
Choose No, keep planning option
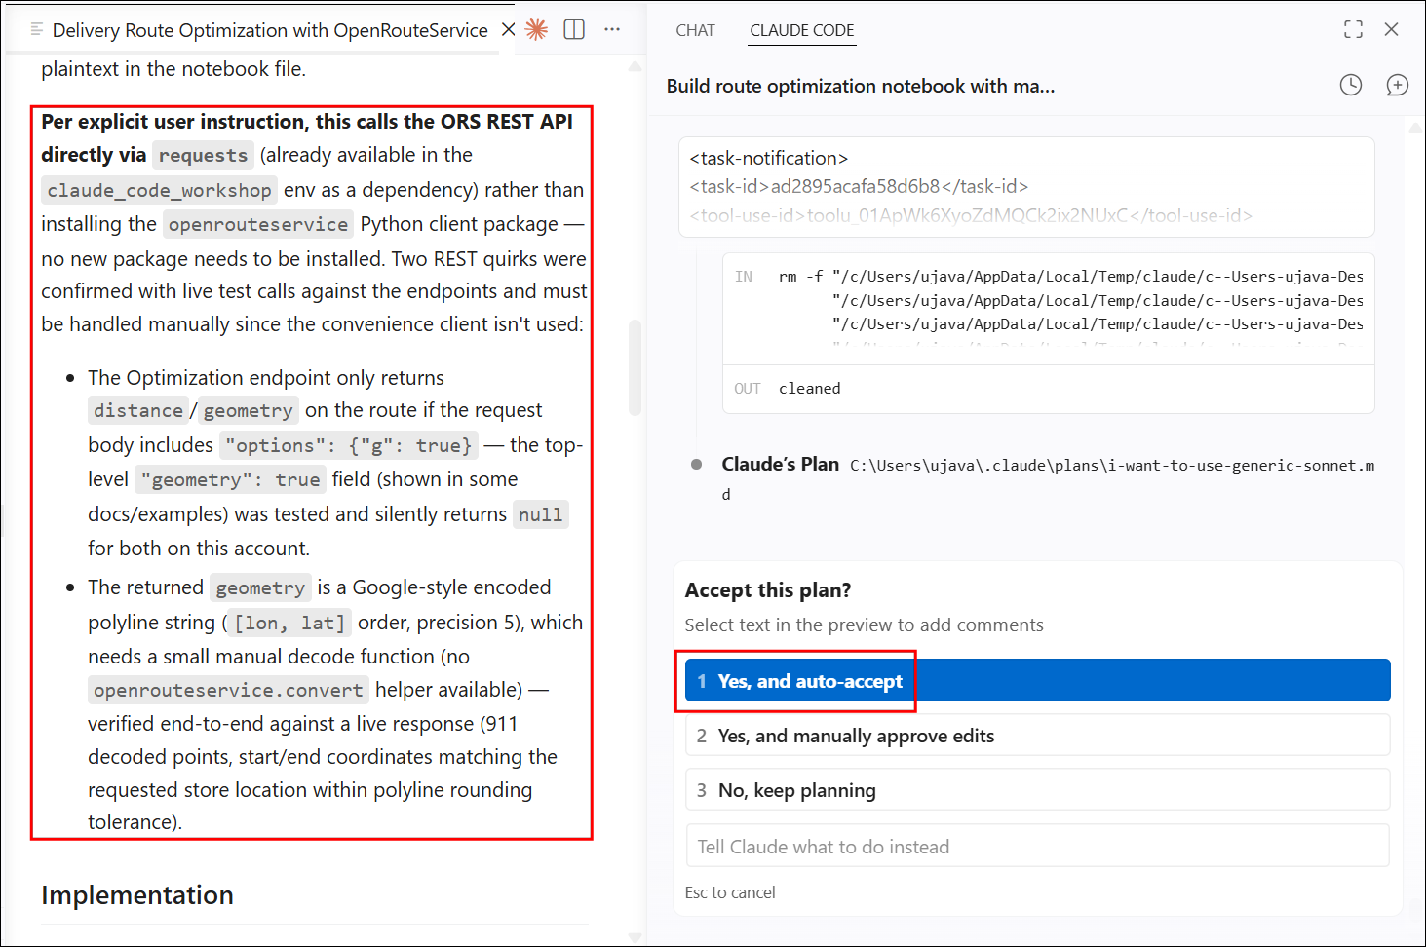click(1037, 790)
